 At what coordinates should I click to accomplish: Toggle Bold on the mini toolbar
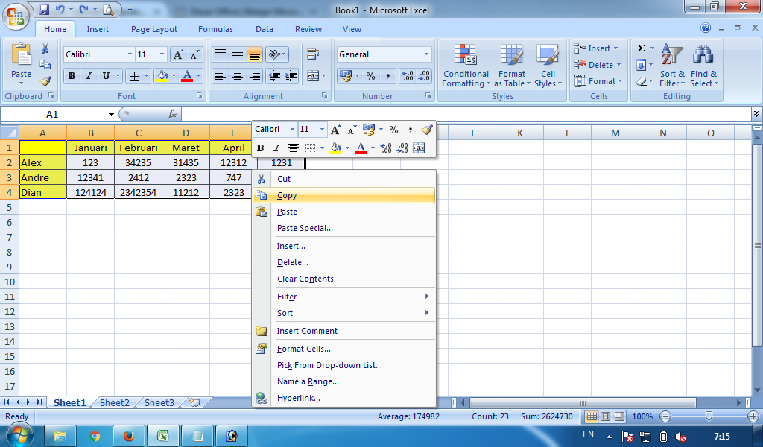260,148
